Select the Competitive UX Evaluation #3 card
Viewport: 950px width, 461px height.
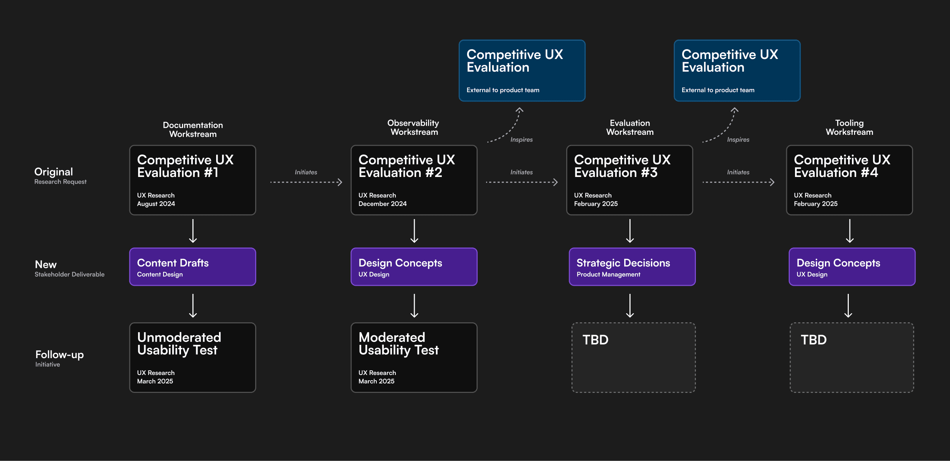(629, 180)
